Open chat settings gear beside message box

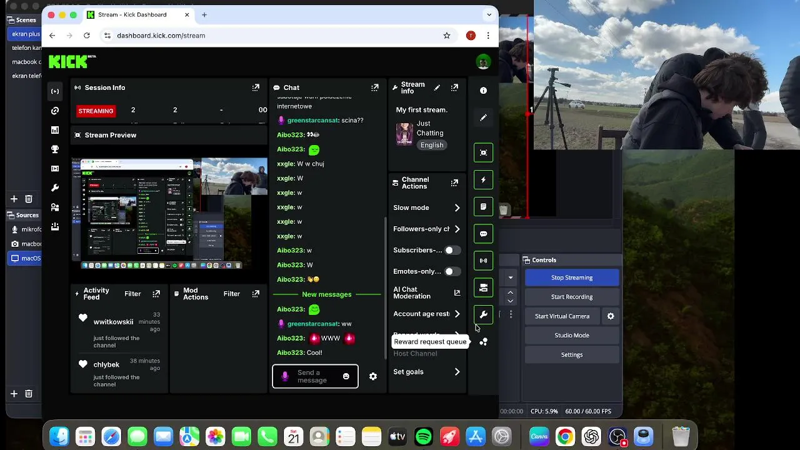pos(373,376)
